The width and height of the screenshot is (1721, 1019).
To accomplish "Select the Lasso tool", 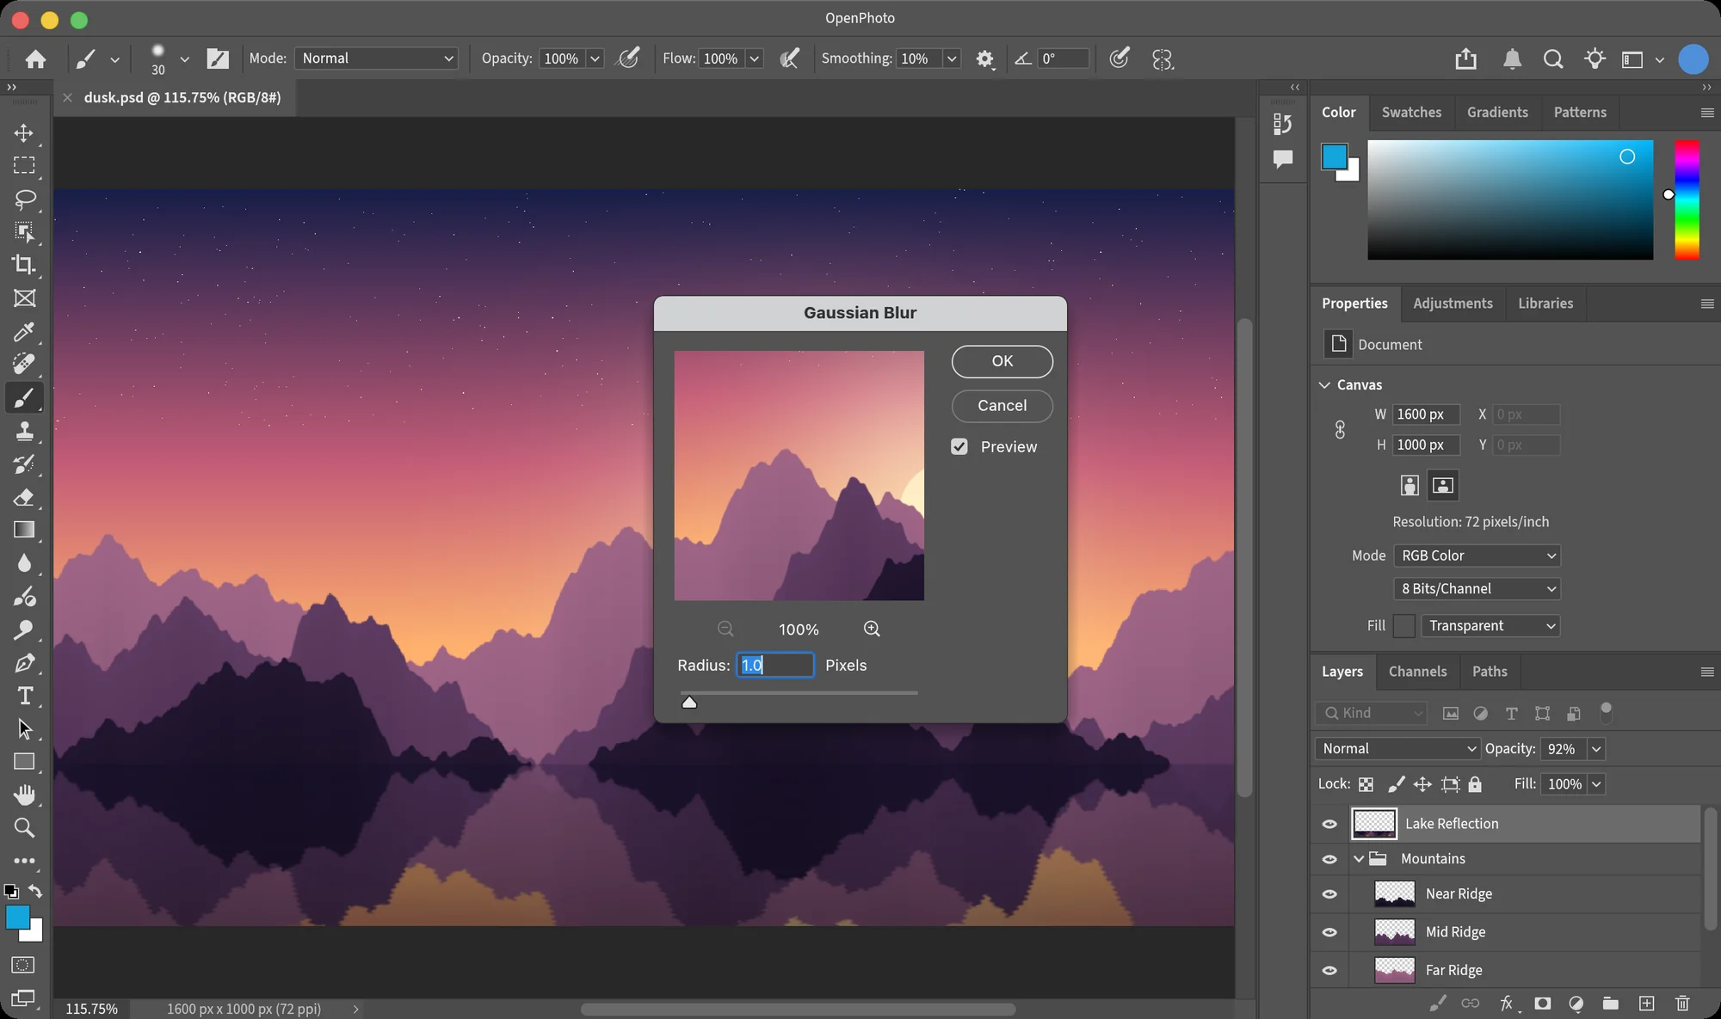I will (x=24, y=199).
